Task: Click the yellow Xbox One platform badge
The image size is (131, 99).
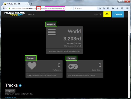Action: click(x=107, y=14)
